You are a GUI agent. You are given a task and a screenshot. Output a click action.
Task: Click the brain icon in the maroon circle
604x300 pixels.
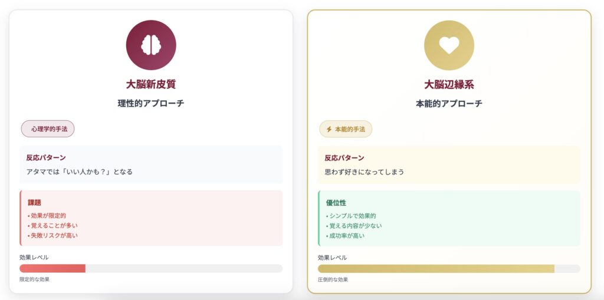151,45
